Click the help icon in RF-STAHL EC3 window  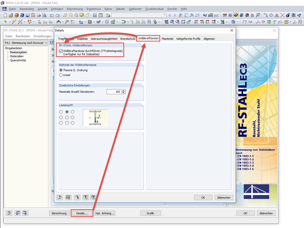9,213
